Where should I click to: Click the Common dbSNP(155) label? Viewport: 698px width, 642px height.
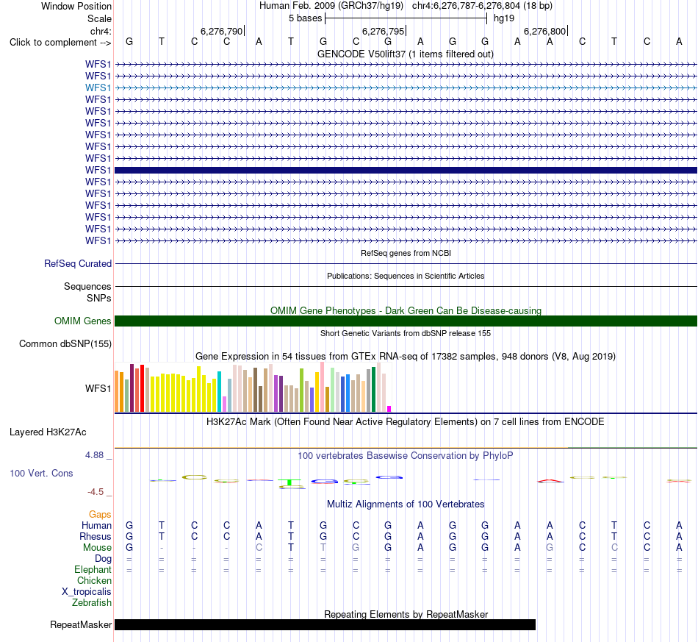pyautogui.click(x=65, y=344)
